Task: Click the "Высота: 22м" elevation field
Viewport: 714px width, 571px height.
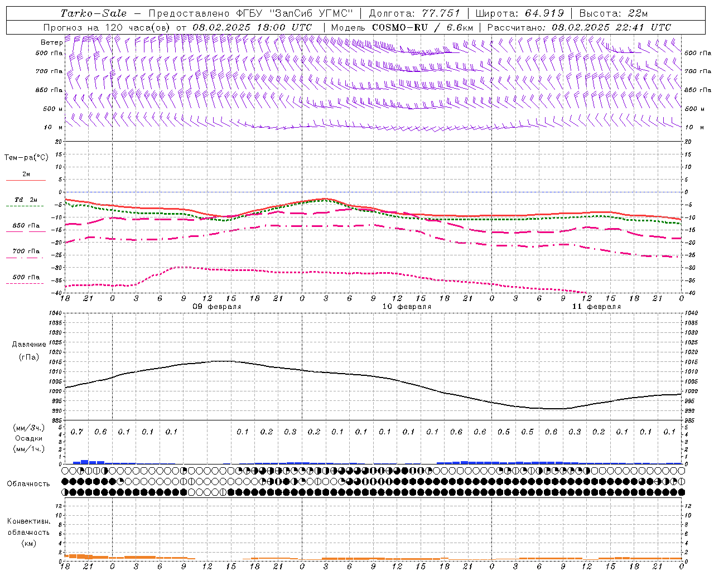Action: pos(614,13)
